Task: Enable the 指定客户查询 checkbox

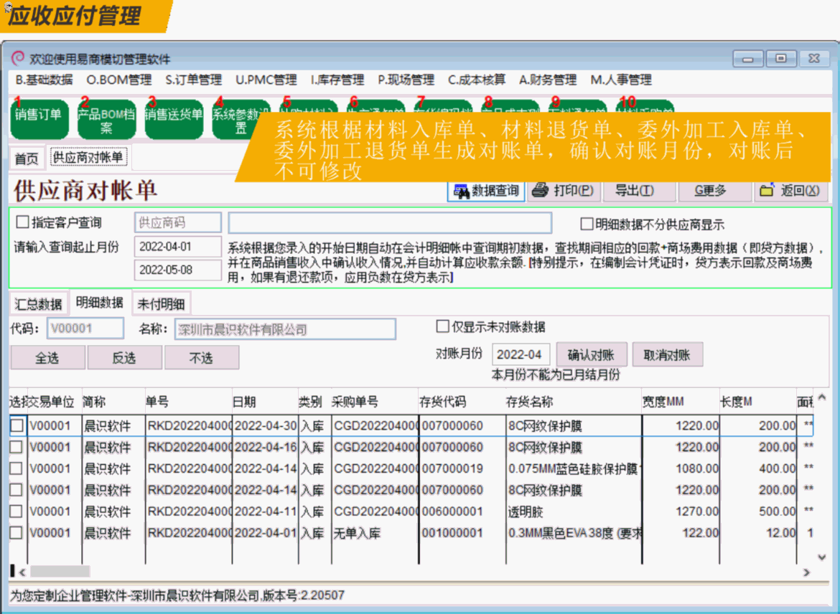Action: coord(22,222)
